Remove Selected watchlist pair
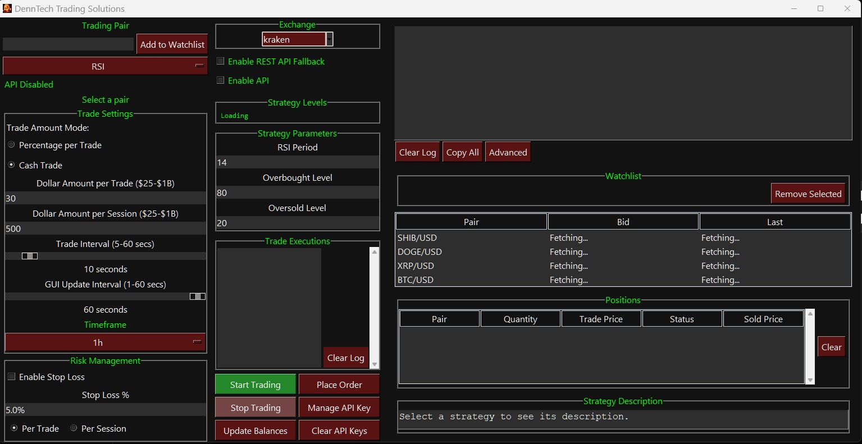The width and height of the screenshot is (862, 444). [x=808, y=193]
